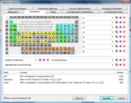Image resolution: width=131 pixels, height=103 pixels.
Task: Click lookup icon next to Number of elements
Action: click(40, 60)
